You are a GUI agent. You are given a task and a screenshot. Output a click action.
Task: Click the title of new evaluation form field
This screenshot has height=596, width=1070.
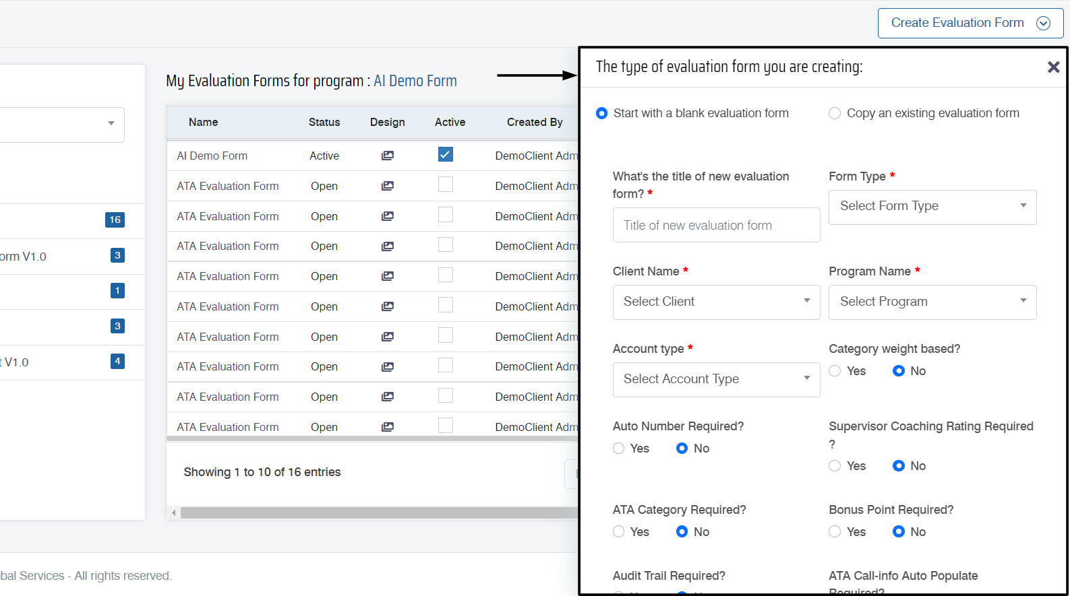tap(716, 226)
